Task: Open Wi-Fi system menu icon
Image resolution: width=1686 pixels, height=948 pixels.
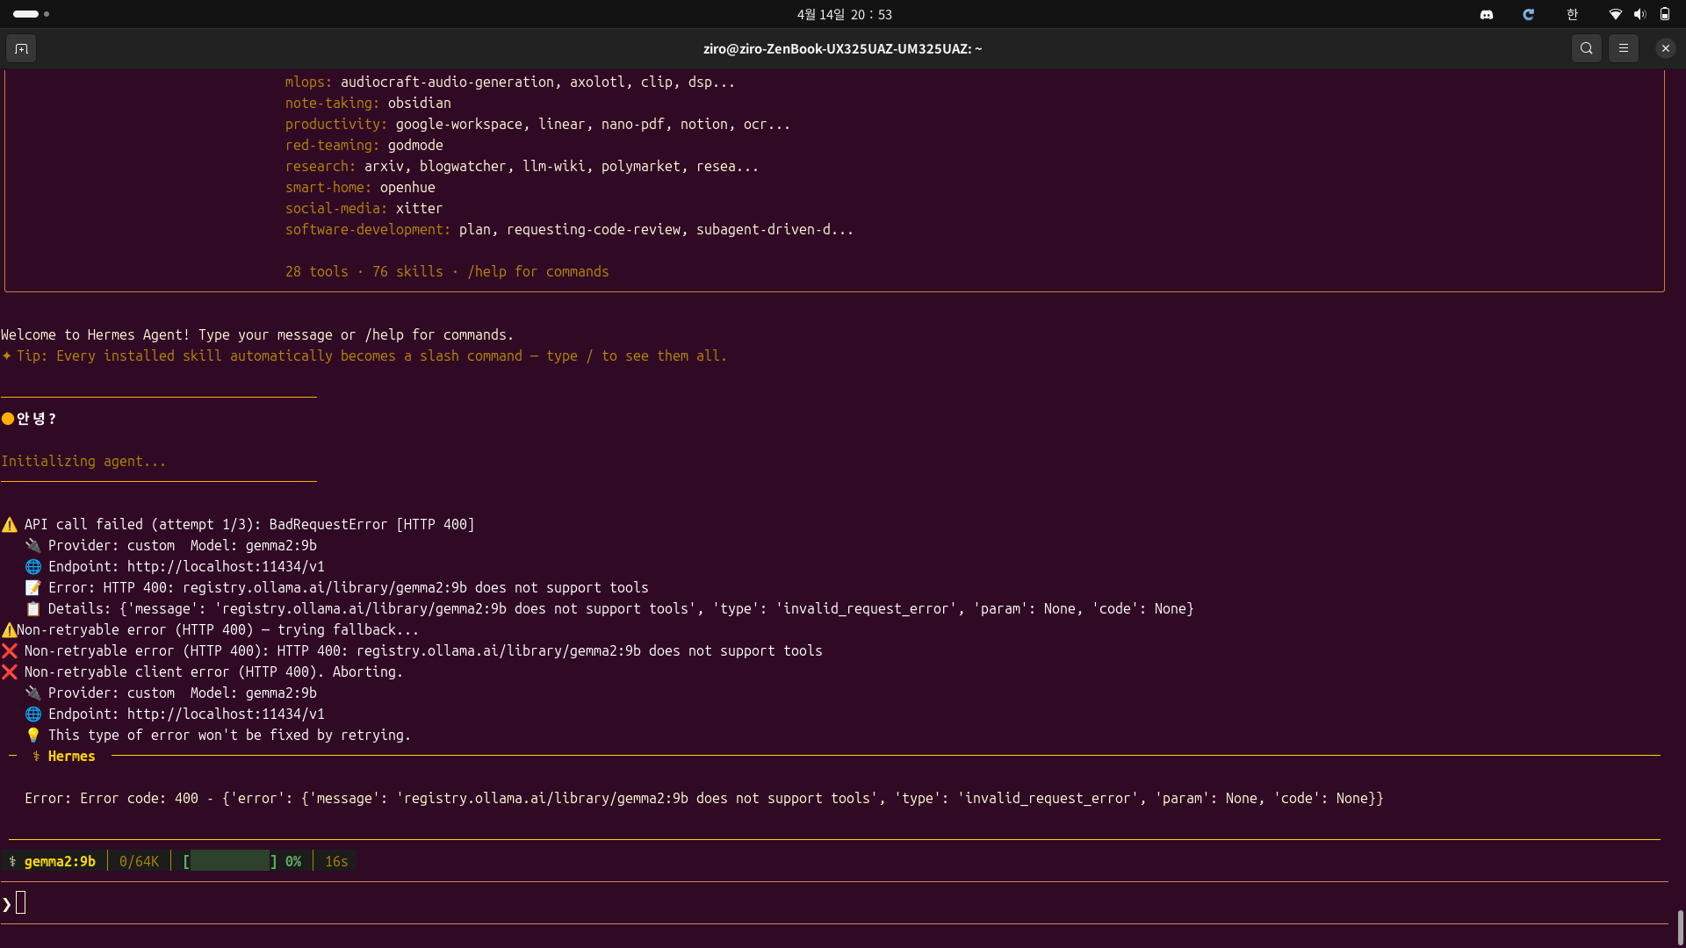Action: [1615, 14]
